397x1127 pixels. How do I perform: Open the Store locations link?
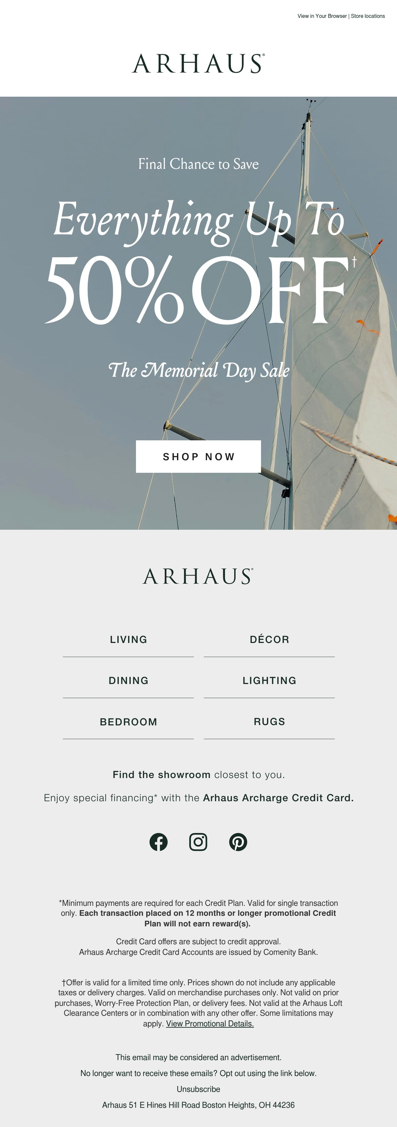(368, 16)
